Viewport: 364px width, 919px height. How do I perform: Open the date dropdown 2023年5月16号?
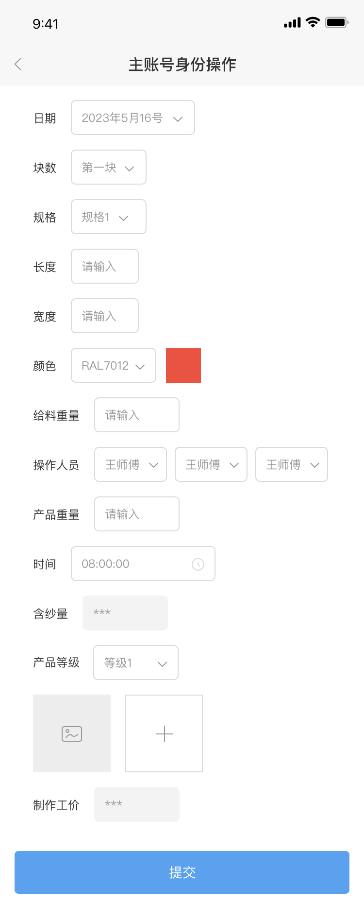[x=133, y=118]
